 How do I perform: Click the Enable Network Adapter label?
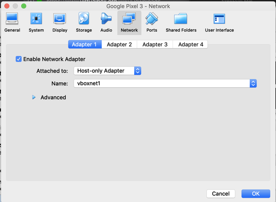(54, 59)
